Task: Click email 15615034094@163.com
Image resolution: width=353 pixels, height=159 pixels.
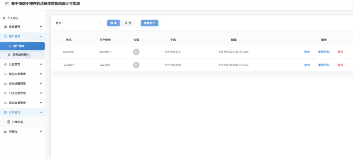Action: (233, 65)
